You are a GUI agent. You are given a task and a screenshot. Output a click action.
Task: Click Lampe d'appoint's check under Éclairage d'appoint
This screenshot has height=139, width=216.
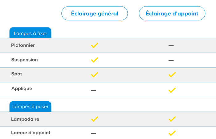click(x=172, y=133)
